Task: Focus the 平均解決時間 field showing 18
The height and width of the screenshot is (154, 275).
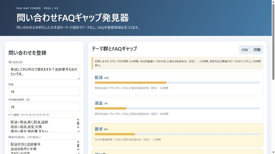Action: 44,107
